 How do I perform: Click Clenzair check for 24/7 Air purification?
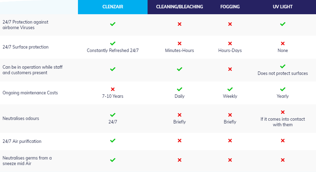pyautogui.click(x=113, y=140)
